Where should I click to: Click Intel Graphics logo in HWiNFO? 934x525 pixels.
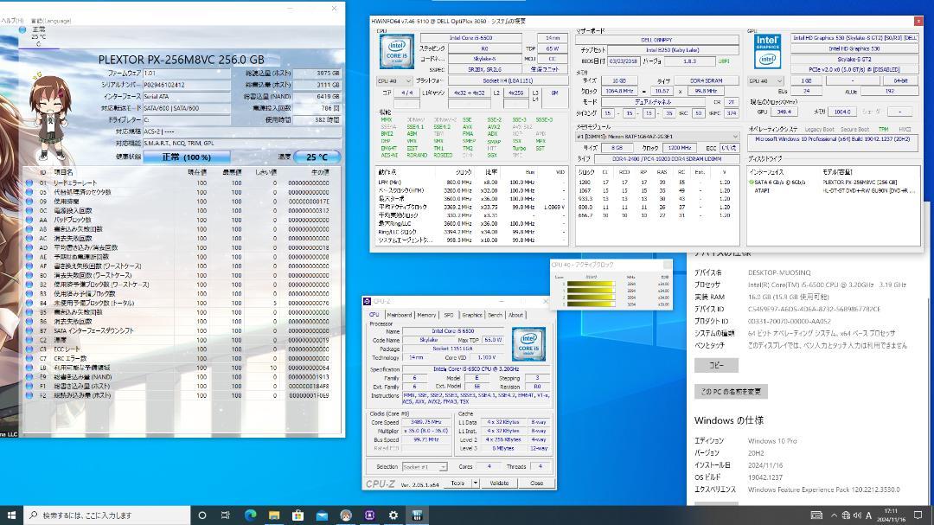tap(767, 51)
